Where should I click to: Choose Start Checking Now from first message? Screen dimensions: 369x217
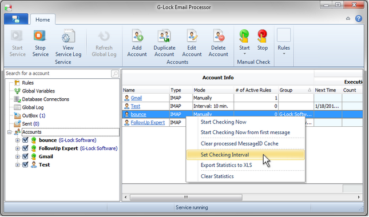tap(245, 132)
